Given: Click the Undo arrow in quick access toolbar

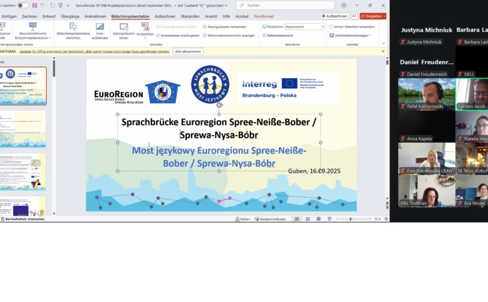Looking at the screenshot, I should click(43, 5).
